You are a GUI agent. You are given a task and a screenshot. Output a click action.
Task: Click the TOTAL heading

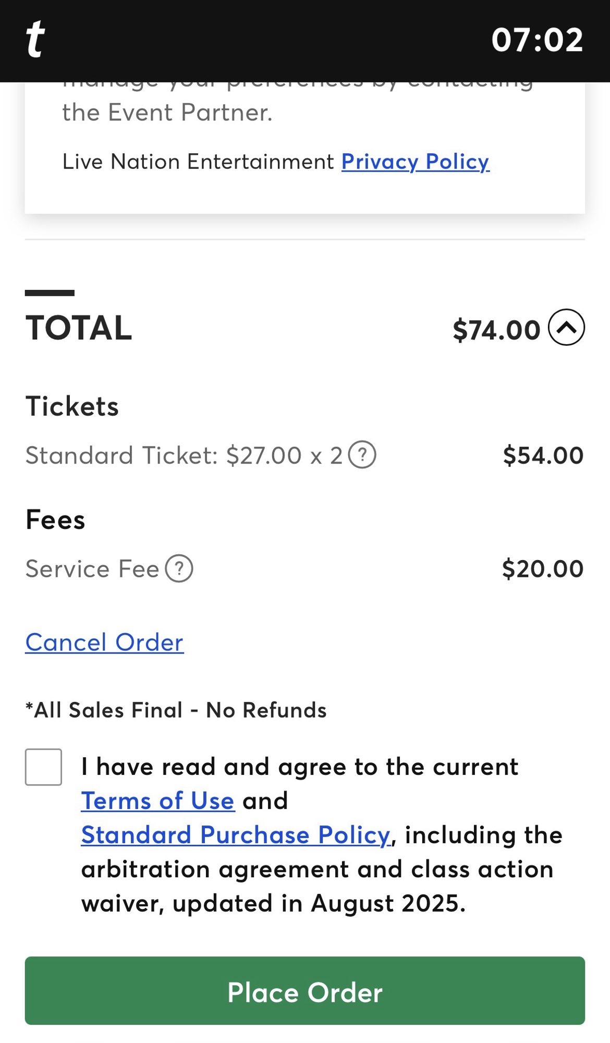point(79,328)
